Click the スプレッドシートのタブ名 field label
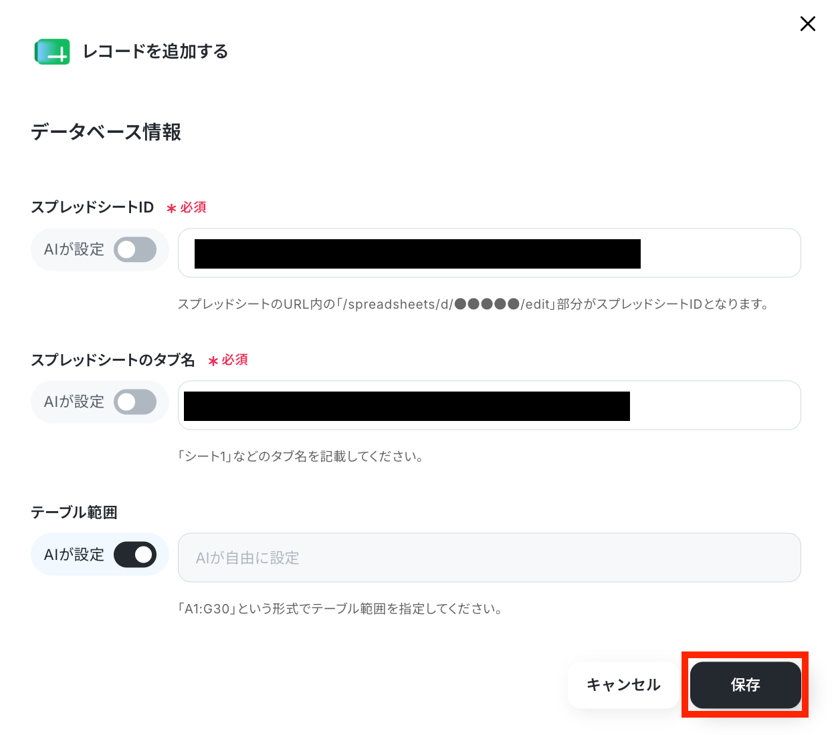 pyautogui.click(x=113, y=359)
